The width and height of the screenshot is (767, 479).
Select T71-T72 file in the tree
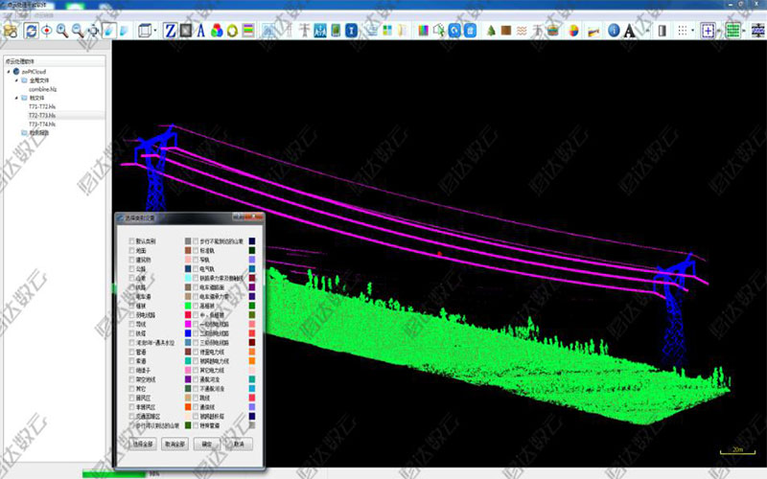coord(42,106)
